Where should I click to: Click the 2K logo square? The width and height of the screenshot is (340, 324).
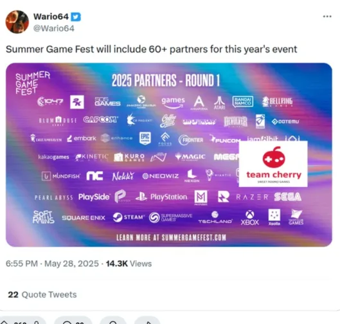click(x=77, y=102)
